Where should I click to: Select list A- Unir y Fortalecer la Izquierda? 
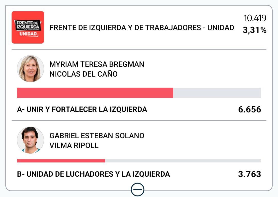point(82,110)
